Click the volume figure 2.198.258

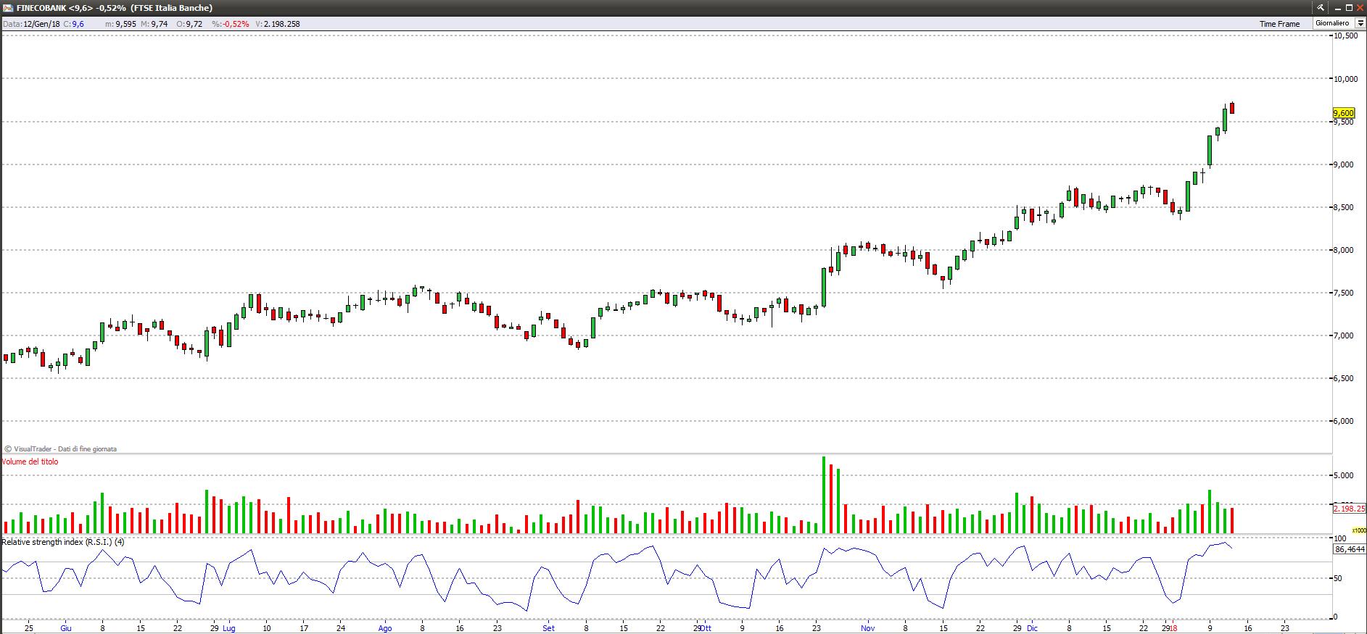pos(282,24)
